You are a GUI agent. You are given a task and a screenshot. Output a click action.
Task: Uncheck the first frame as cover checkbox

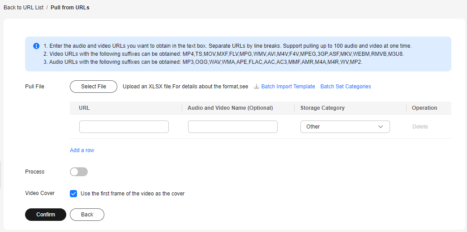(73, 194)
